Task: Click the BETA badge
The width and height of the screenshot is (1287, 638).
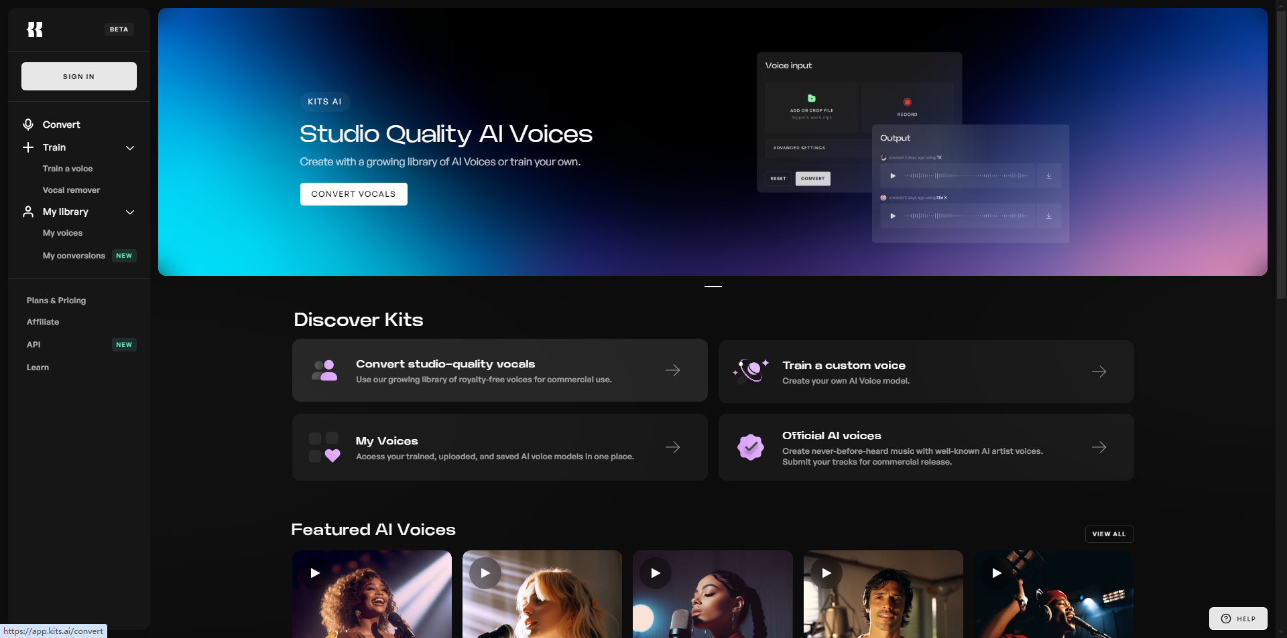Action: coord(119,29)
